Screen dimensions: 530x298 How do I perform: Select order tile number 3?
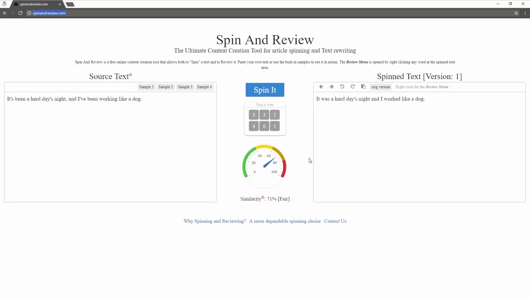click(264, 115)
